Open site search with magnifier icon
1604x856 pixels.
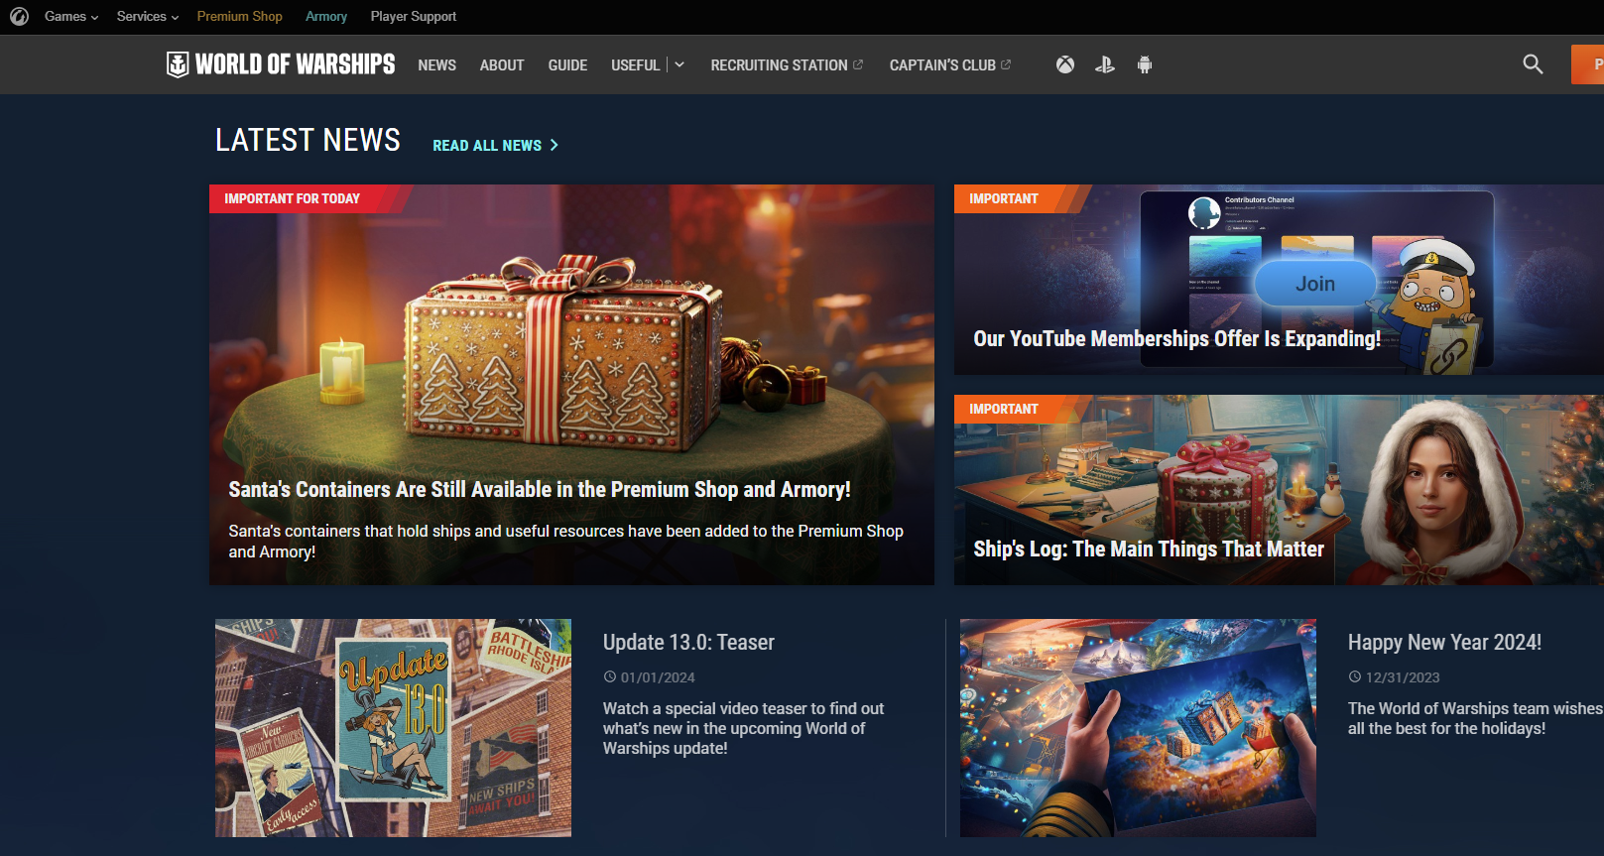[1533, 64]
